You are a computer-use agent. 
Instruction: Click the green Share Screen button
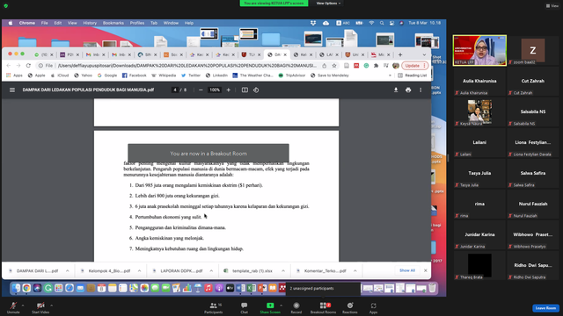click(x=270, y=307)
